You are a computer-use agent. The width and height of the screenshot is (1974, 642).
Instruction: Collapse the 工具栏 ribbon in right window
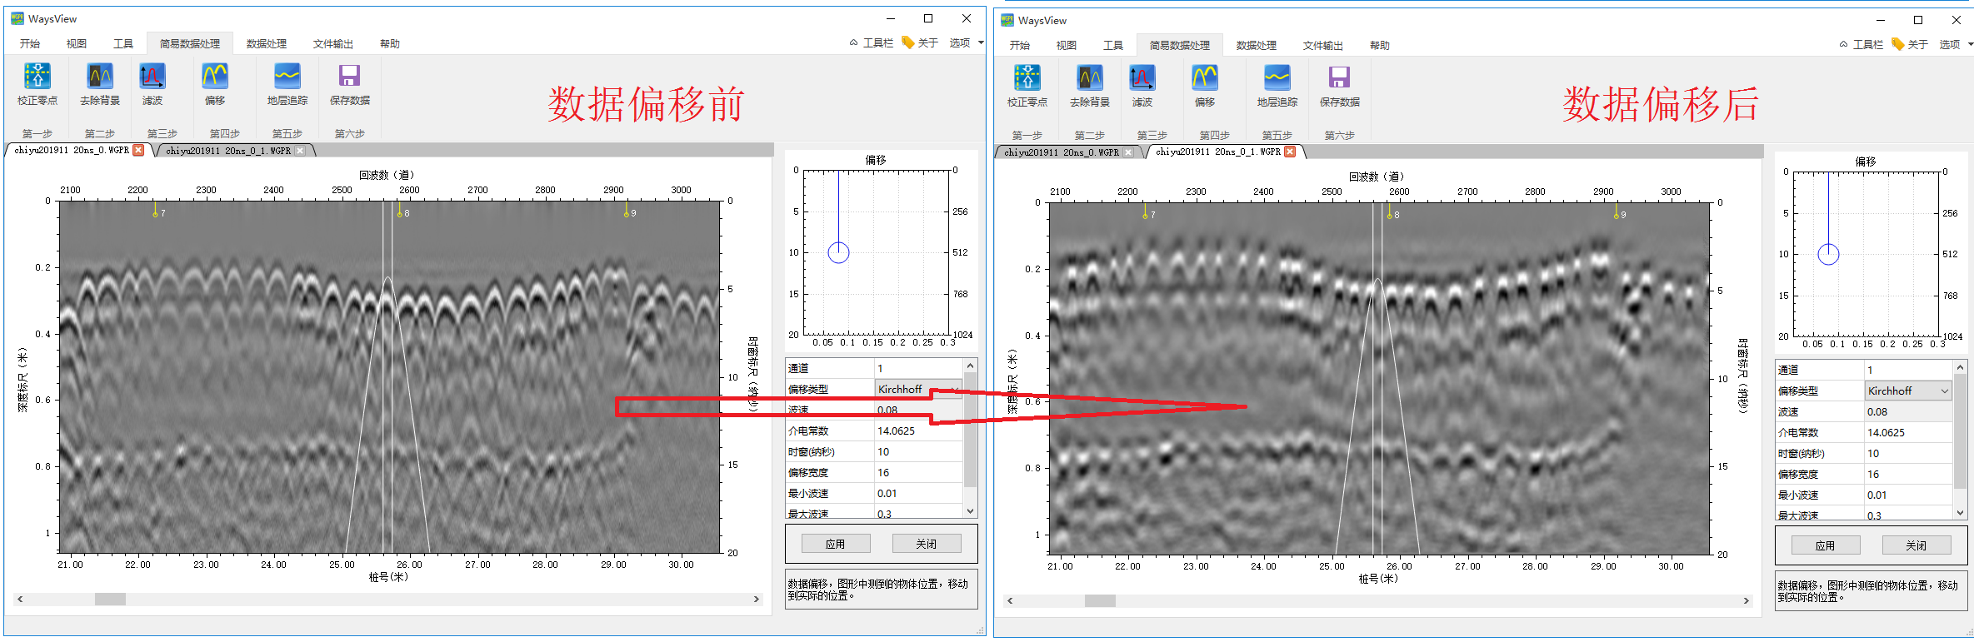click(x=1860, y=45)
